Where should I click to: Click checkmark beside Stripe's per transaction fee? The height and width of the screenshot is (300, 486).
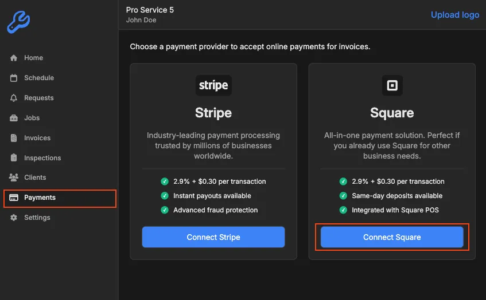click(165, 181)
